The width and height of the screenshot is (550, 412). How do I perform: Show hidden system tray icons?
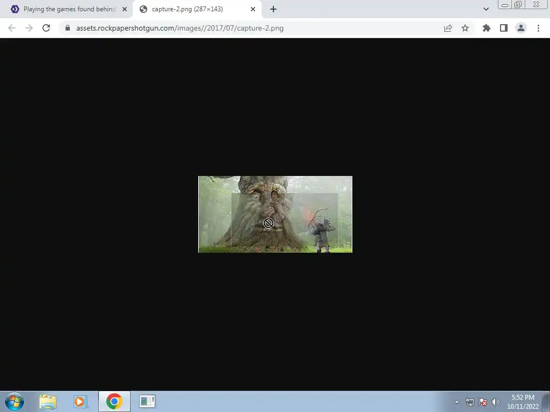[457, 402]
